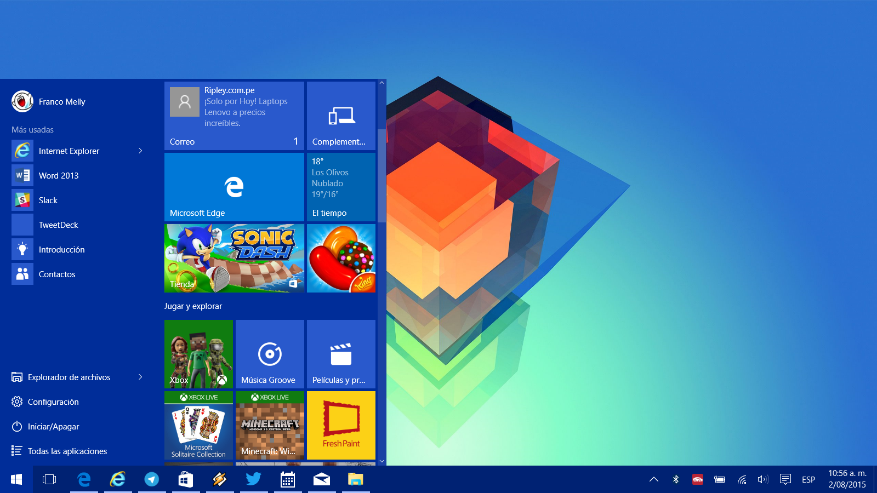
Task: Show hidden system tray icons
Action: tap(654, 479)
